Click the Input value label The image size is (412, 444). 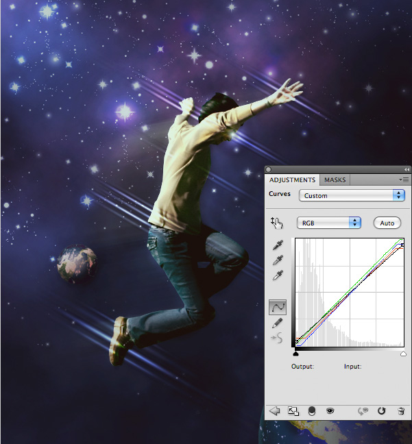[x=352, y=367]
